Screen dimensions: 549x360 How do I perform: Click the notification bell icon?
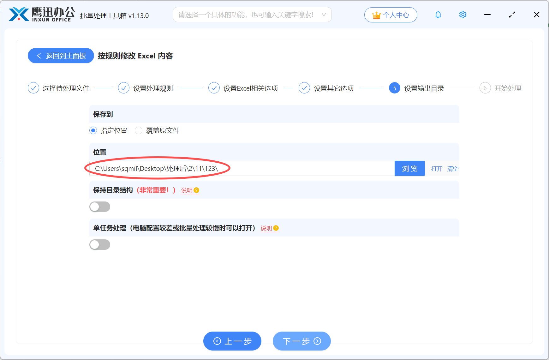tap(438, 15)
